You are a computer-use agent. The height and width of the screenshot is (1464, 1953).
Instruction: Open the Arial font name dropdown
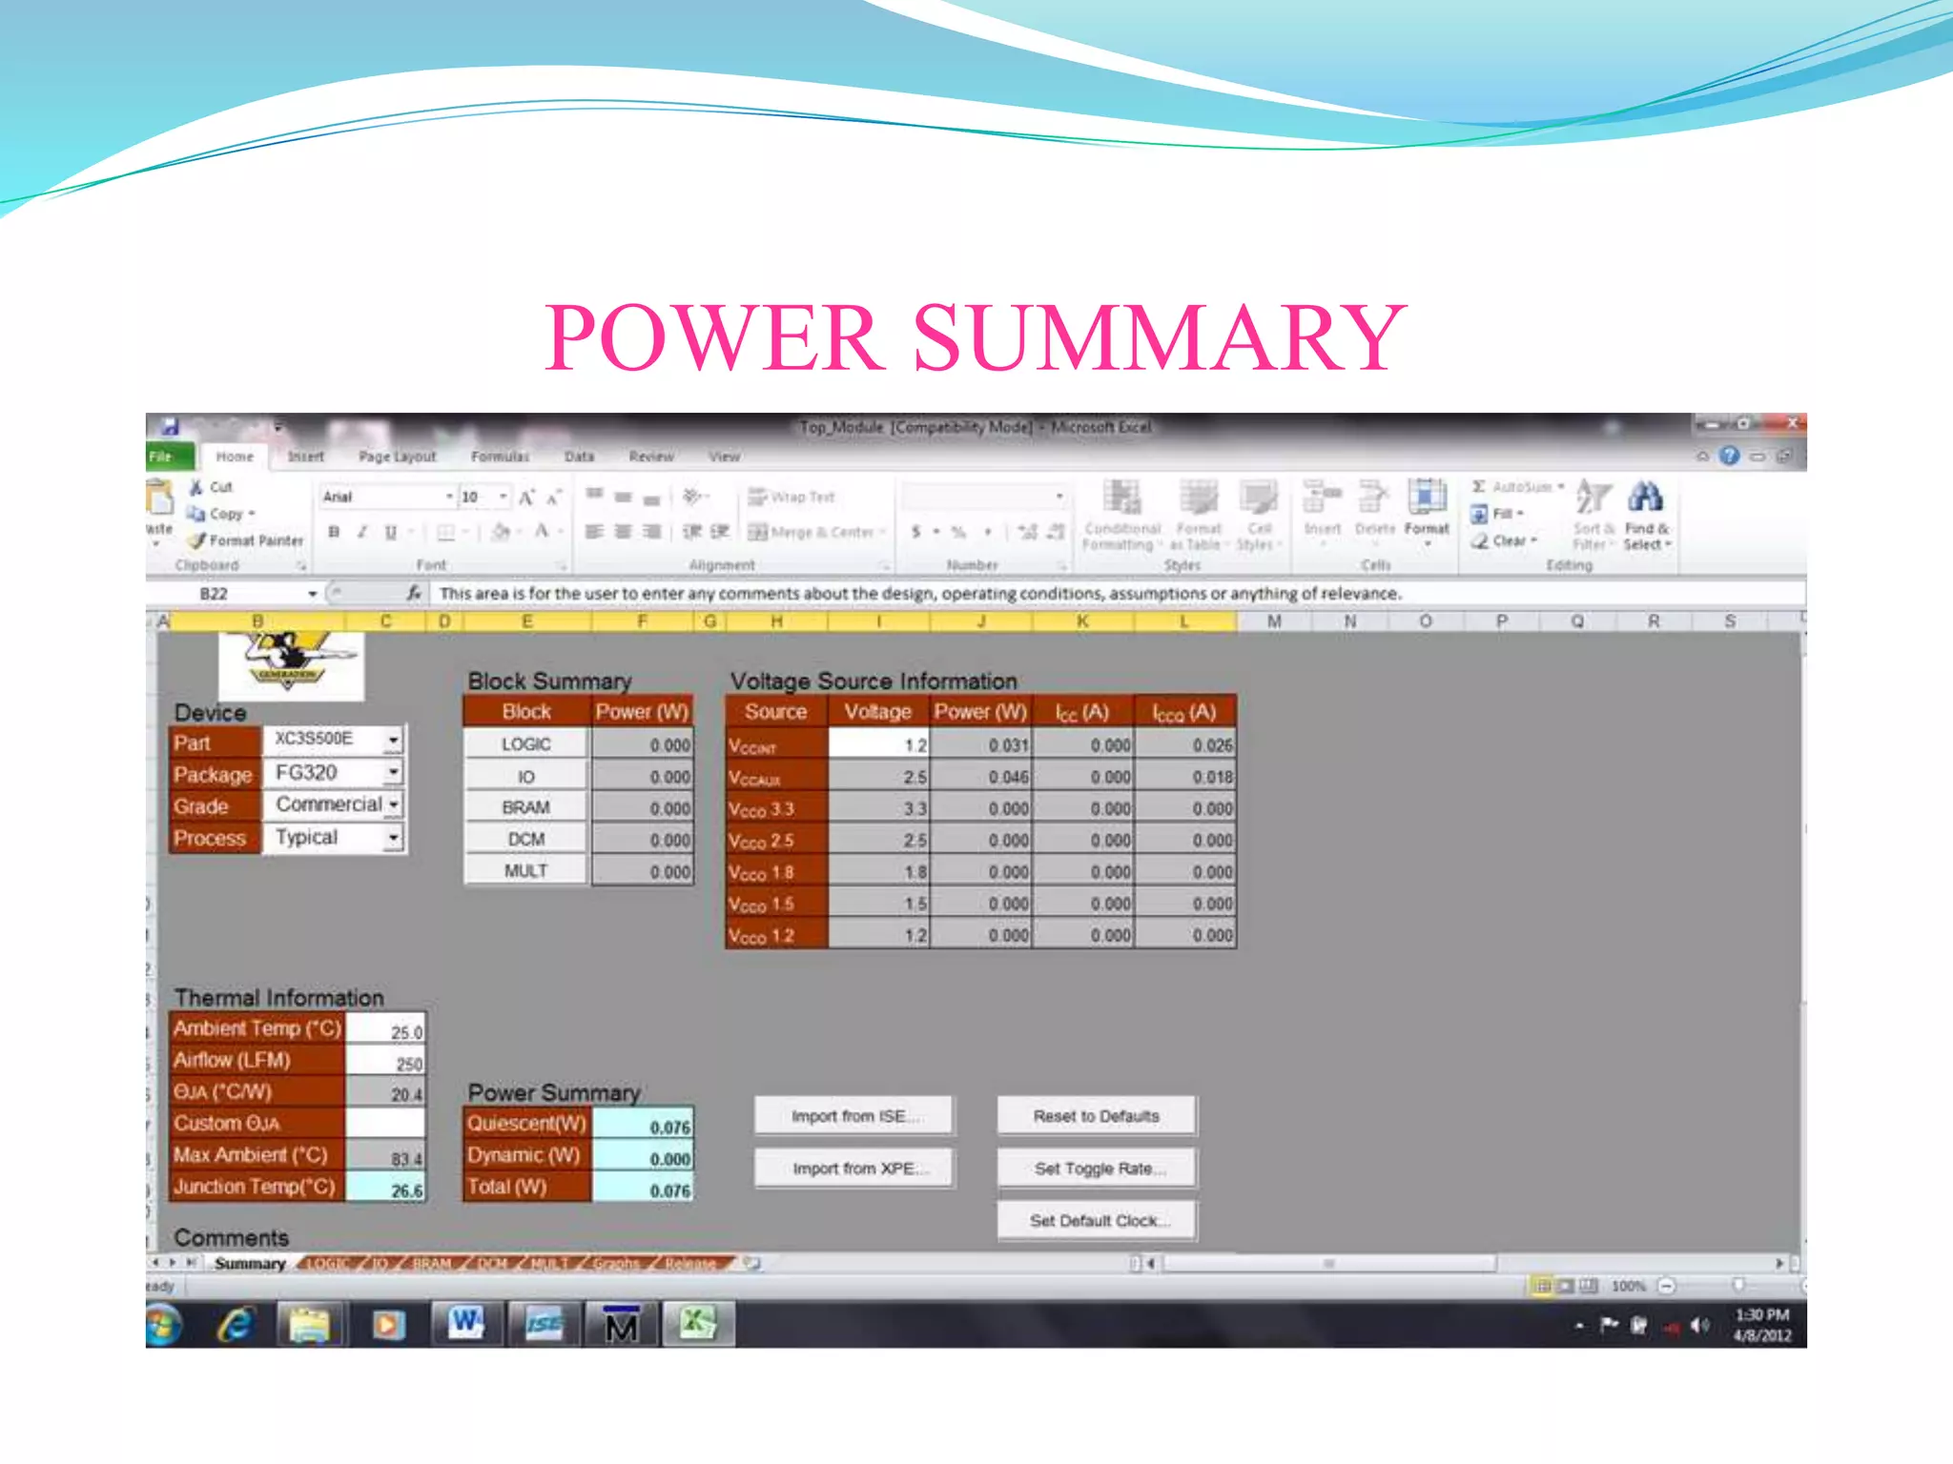(449, 498)
